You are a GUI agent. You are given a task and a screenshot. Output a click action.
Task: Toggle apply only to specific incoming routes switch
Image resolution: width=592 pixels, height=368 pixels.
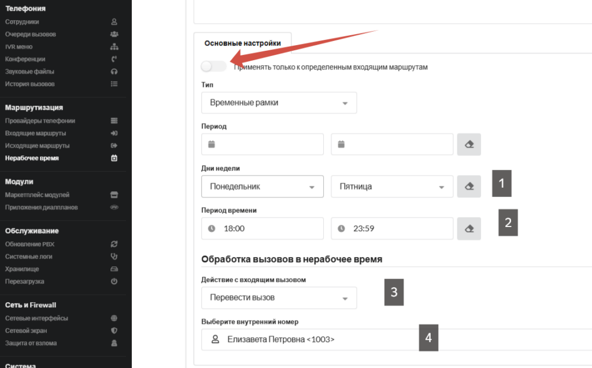(x=214, y=66)
